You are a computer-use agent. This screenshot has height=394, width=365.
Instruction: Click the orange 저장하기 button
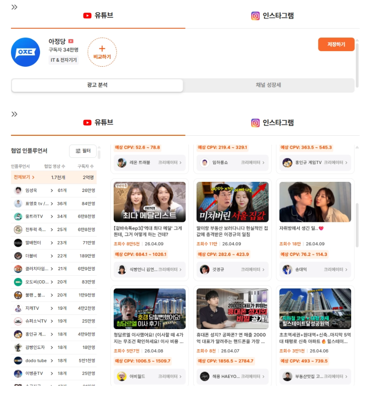click(336, 45)
